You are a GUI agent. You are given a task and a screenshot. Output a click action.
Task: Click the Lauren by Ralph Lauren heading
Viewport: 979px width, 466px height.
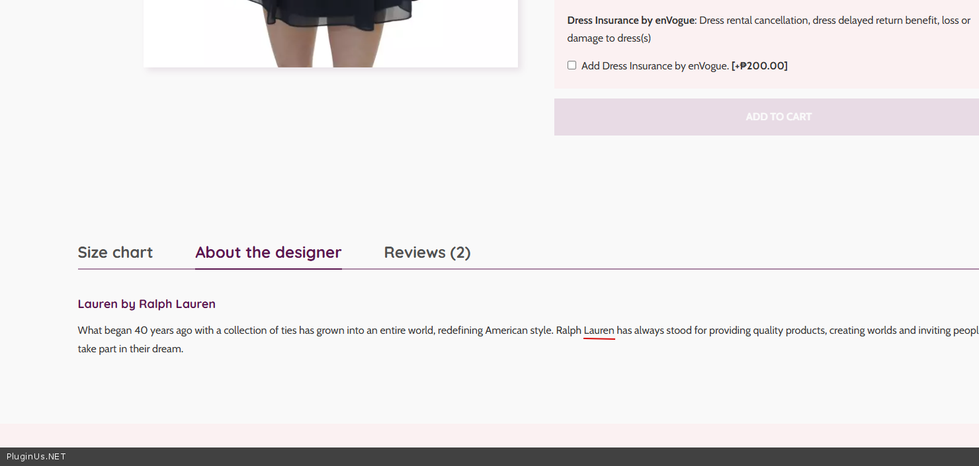[146, 304]
